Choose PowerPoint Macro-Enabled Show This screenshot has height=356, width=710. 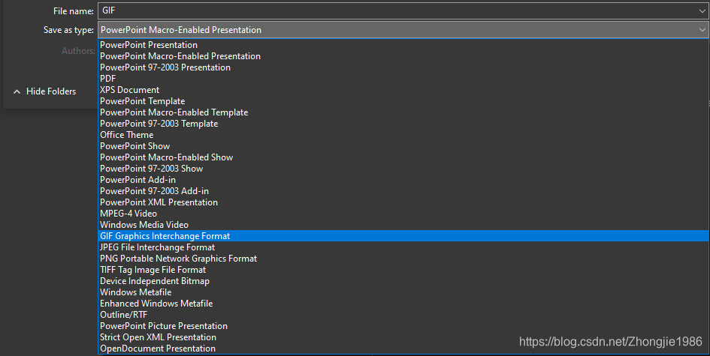[403, 157]
